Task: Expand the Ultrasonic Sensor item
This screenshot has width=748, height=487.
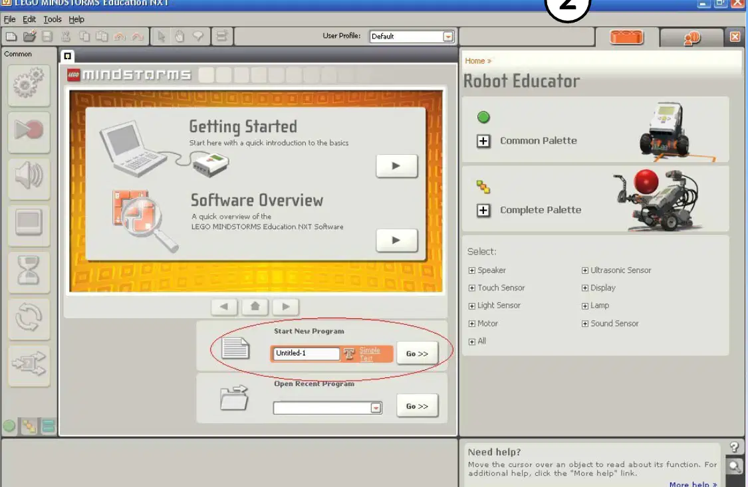Action: click(x=585, y=270)
